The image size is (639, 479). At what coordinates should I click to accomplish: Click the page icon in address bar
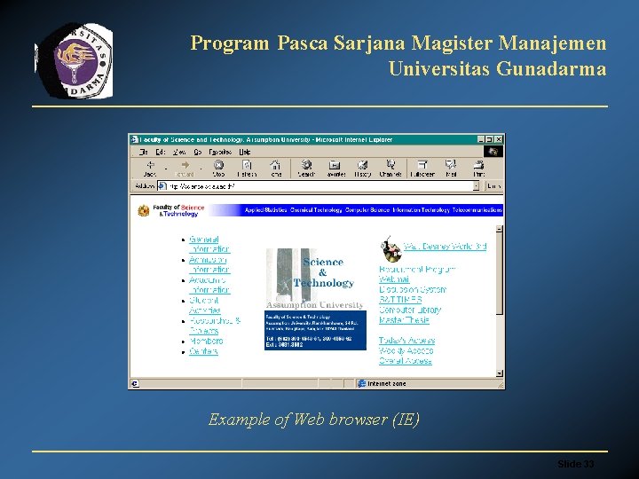point(162,186)
